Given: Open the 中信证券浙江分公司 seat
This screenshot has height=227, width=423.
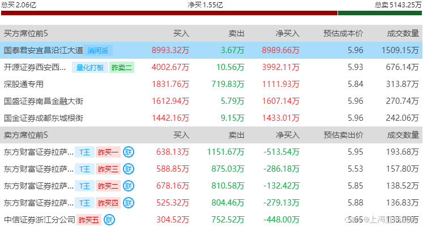Looking at the screenshot, I should coord(40,220).
